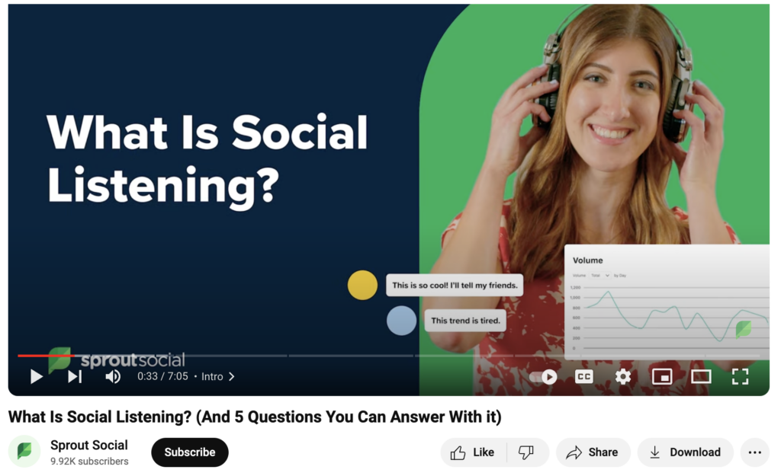This screenshot has width=781, height=476.
Task: Enter Fullscreen mode
Action: tap(739, 376)
